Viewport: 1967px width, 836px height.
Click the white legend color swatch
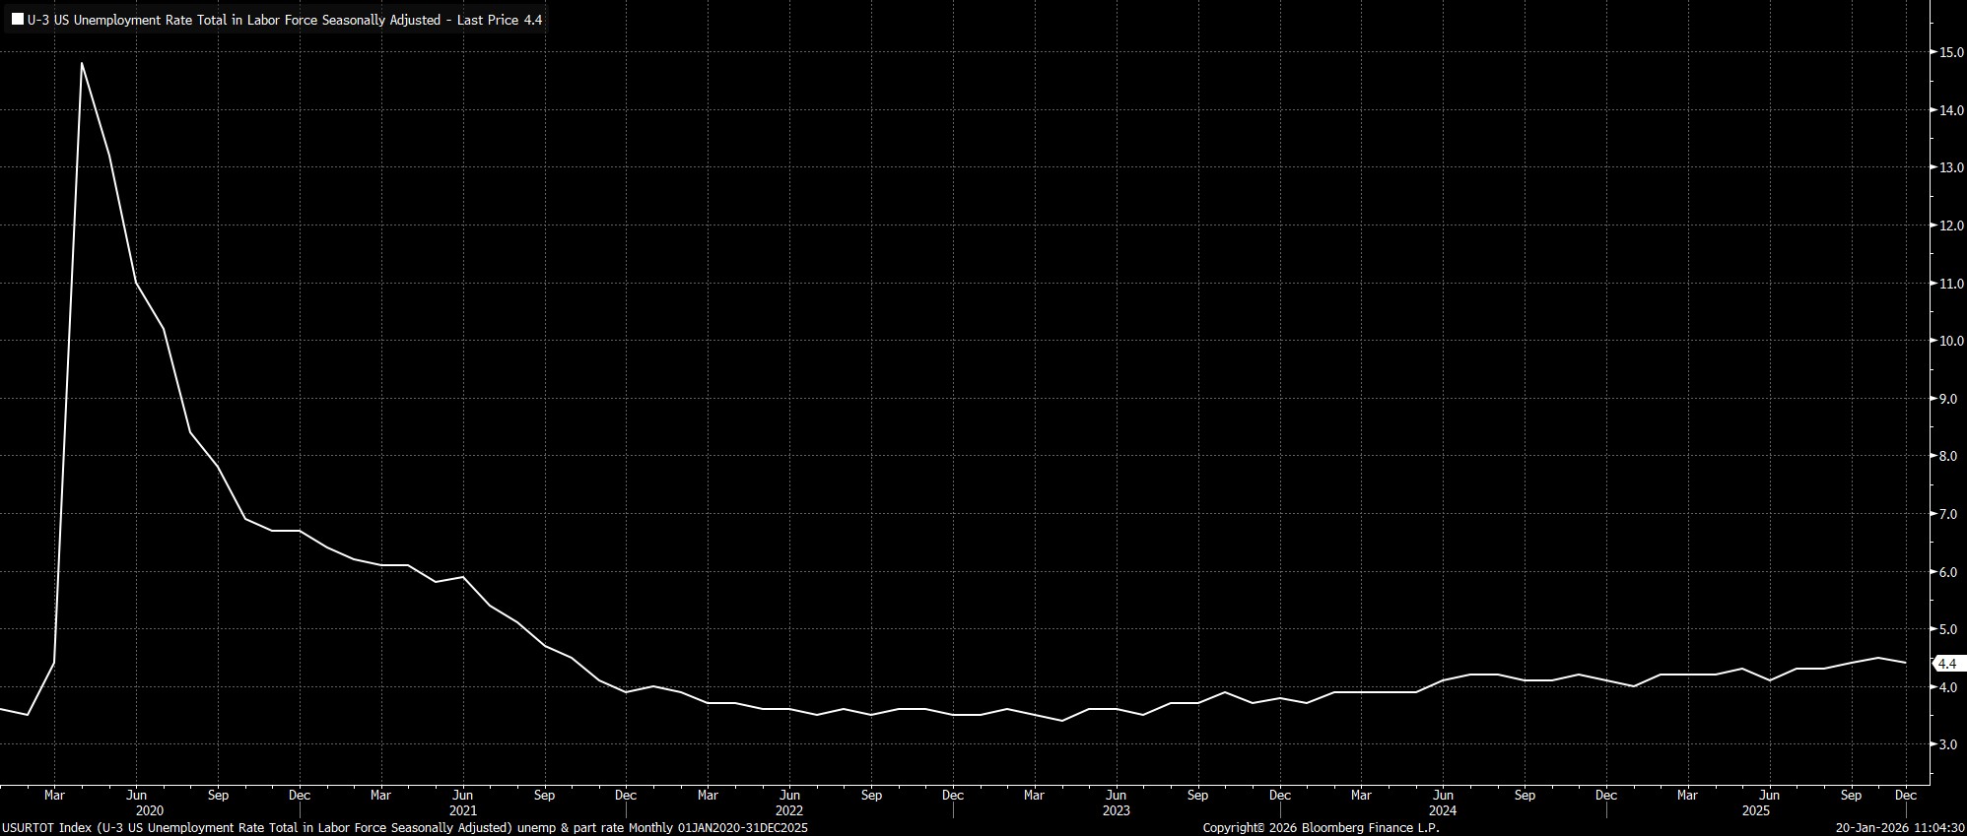(x=18, y=20)
